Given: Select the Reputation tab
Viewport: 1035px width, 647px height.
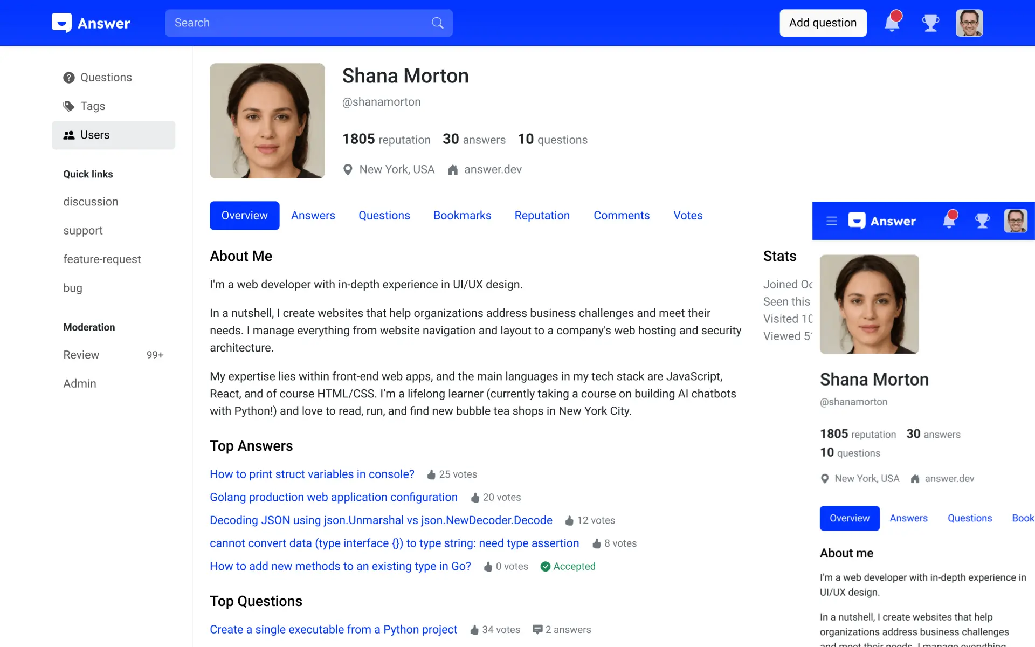Looking at the screenshot, I should (542, 216).
